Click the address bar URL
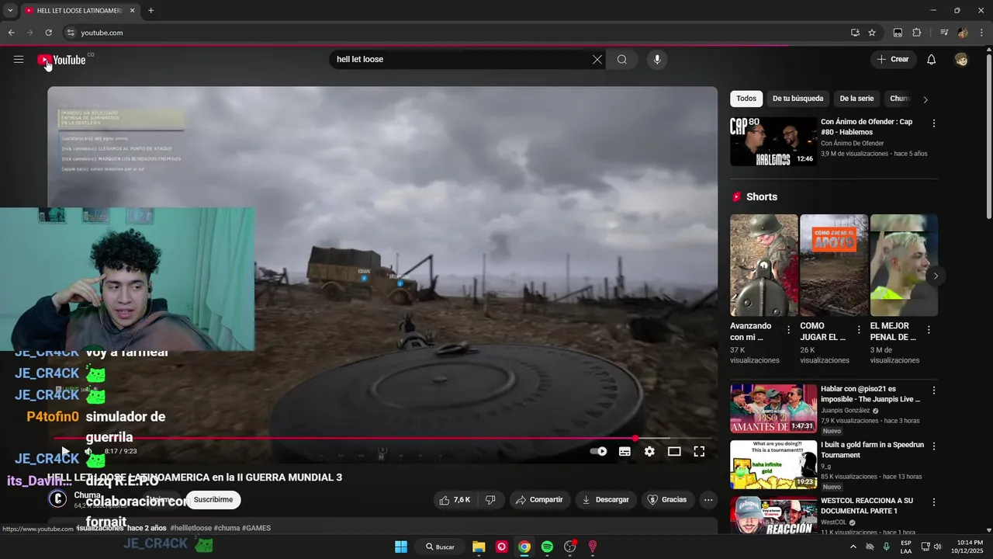The width and height of the screenshot is (993, 559). point(102,33)
